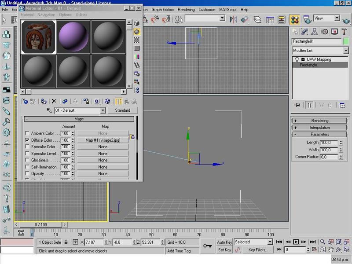Click Set Key button

pos(224,249)
